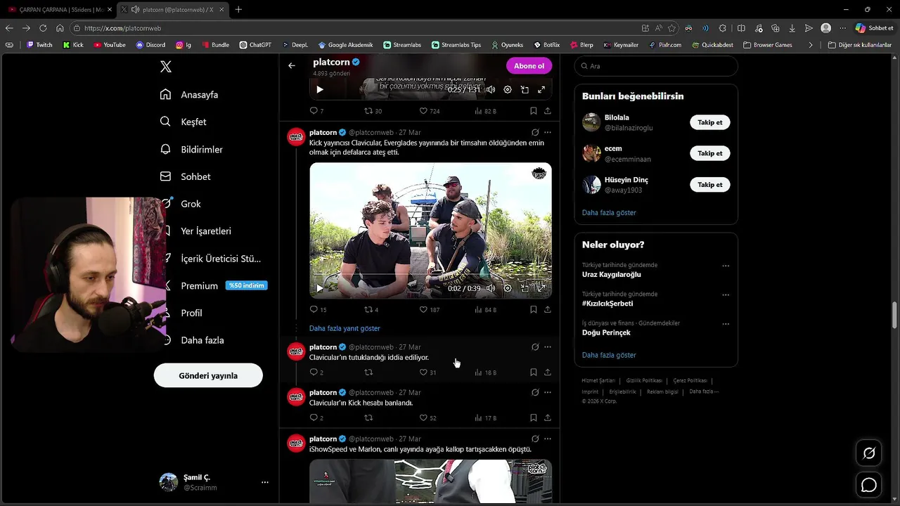Follow Hüseyin Dinç with Takip et
Viewport: 900px width, 506px height.
coord(709,184)
